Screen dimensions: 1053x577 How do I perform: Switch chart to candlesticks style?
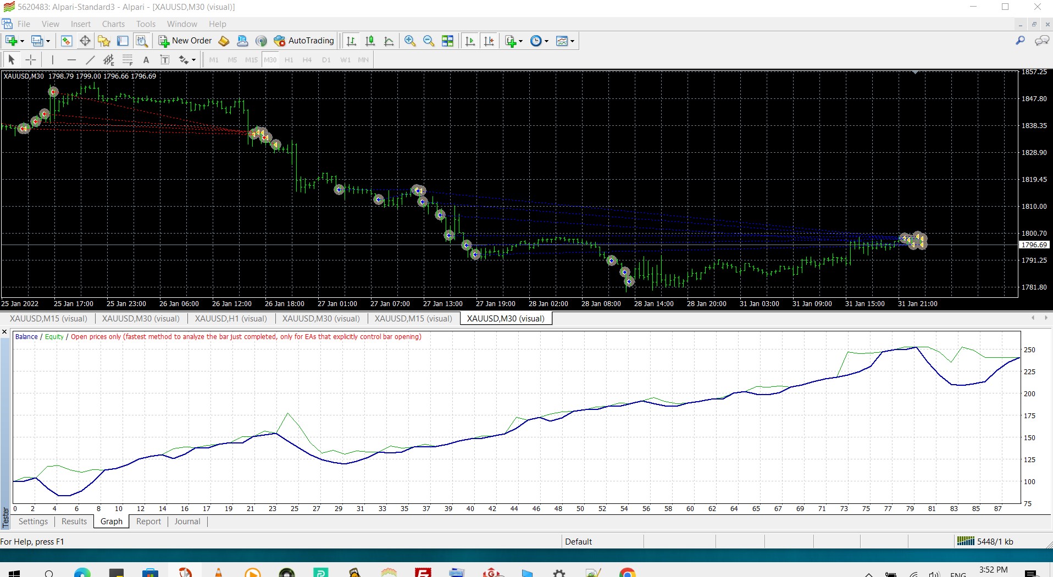click(370, 41)
